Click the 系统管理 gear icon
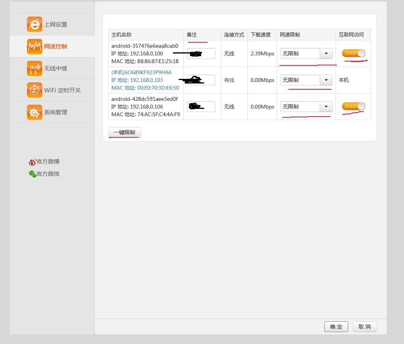Image resolution: width=404 pixels, height=344 pixels. click(35, 112)
